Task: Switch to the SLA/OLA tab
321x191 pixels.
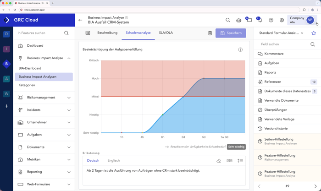Action: (166, 33)
